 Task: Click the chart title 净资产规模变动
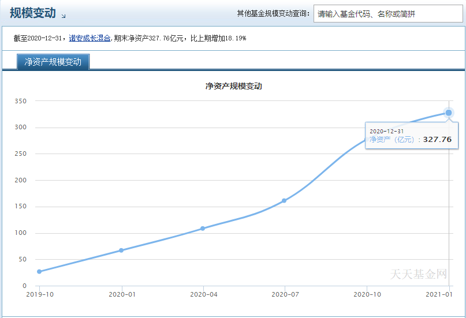[x=234, y=86]
